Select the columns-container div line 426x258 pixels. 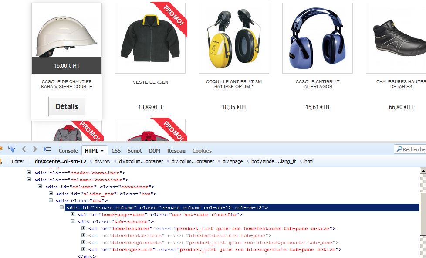pyautogui.click(x=81, y=180)
